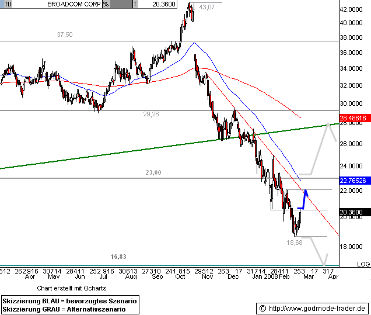Click the Dec month label
Image resolution: width=371 pixels, height=315 pixels.
click(x=233, y=276)
